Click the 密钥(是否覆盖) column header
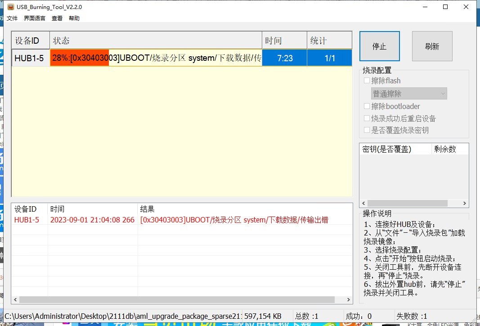This screenshot has width=480, height=326. [395, 149]
